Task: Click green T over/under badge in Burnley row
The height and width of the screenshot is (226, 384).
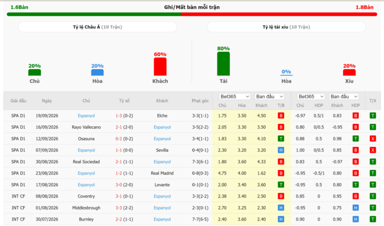Action: point(373,219)
